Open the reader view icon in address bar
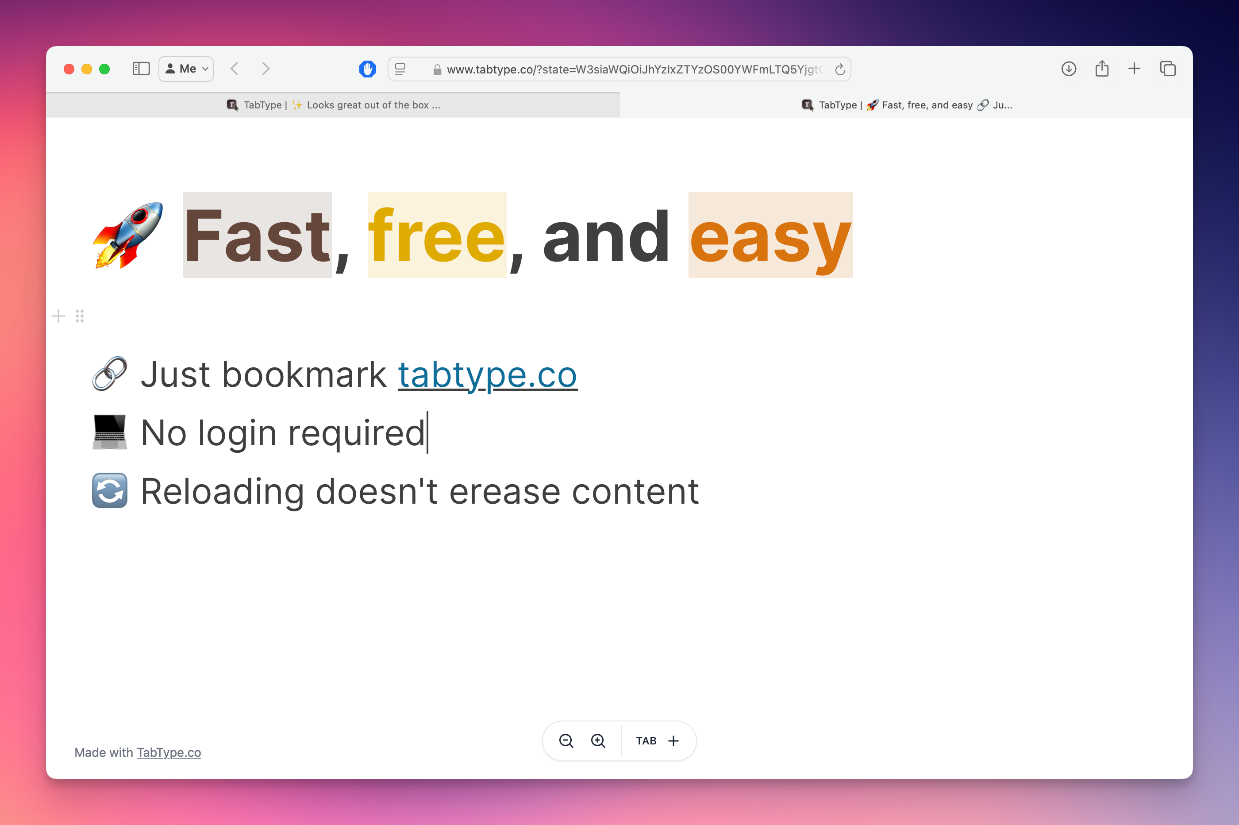The height and width of the screenshot is (825, 1239). coord(400,69)
